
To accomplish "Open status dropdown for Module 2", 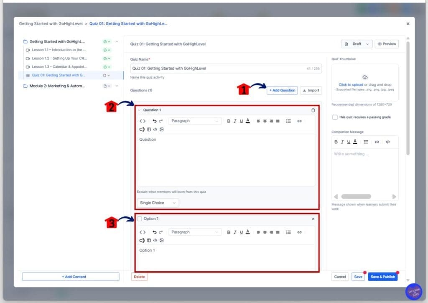I will [107, 86].
